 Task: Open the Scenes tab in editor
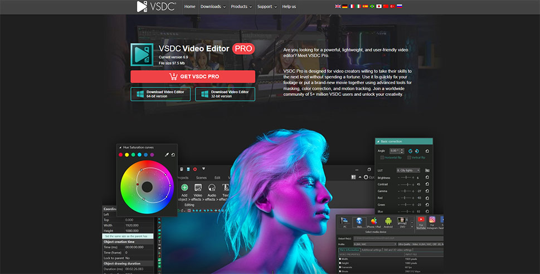point(202,178)
